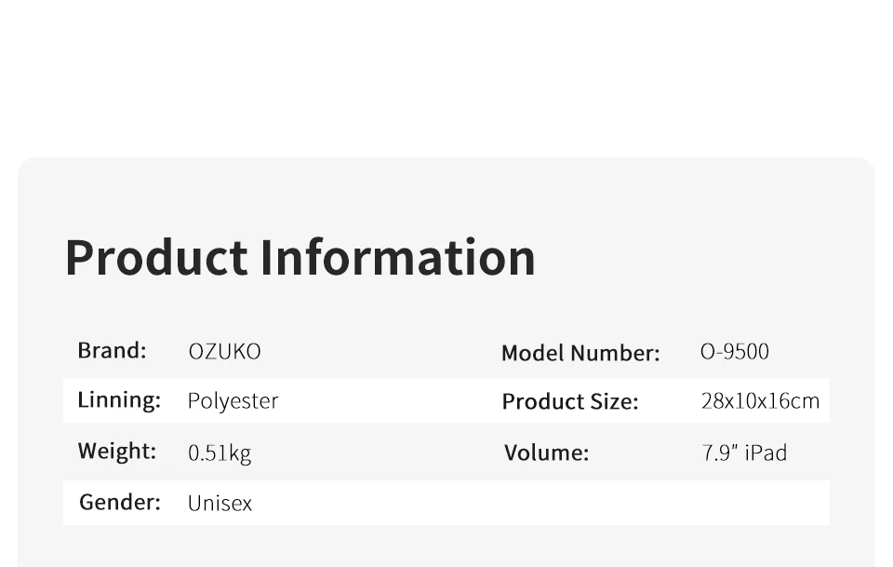Click the word iPad in Volume row
This screenshot has width=893, height=567.
click(766, 453)
